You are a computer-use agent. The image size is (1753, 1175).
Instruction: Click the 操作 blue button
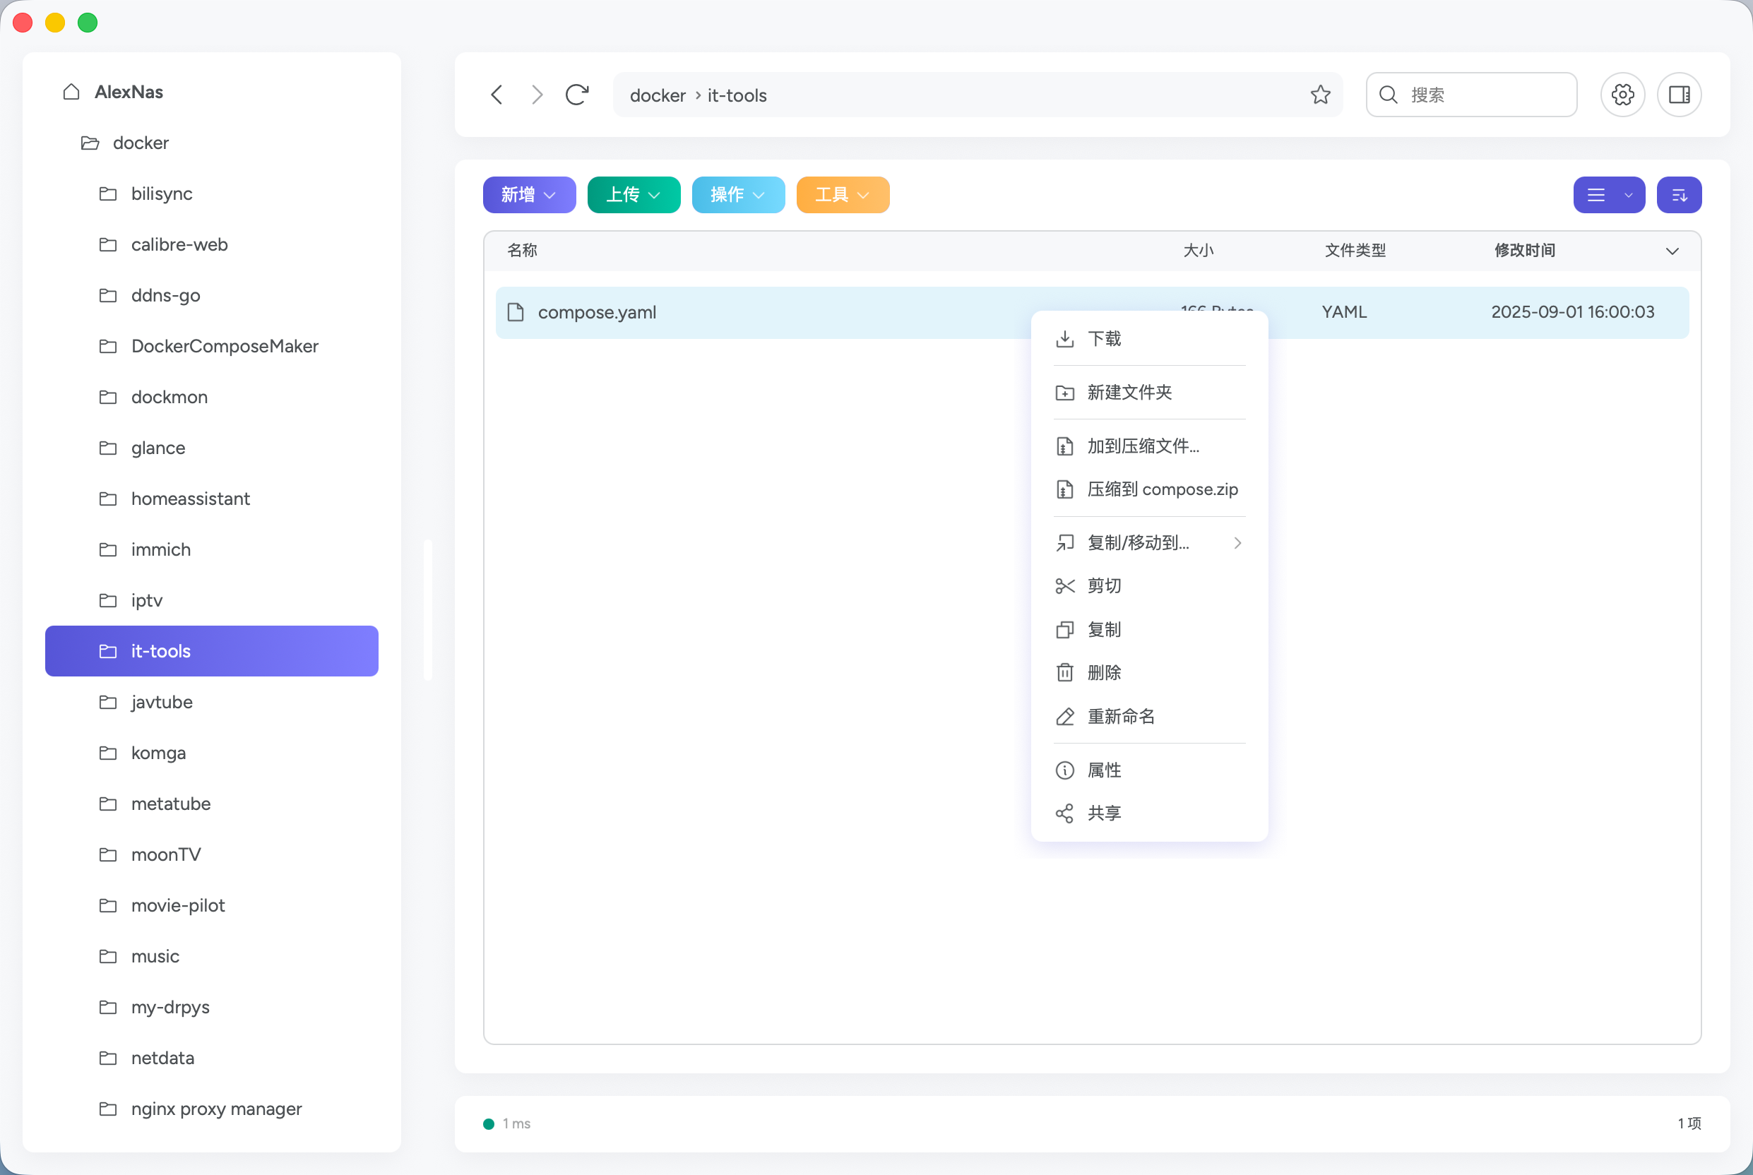point(737,196)
